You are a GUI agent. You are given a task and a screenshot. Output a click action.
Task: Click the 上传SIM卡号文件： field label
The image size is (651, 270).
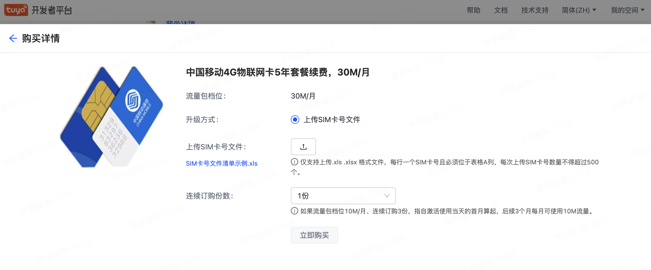216,147
